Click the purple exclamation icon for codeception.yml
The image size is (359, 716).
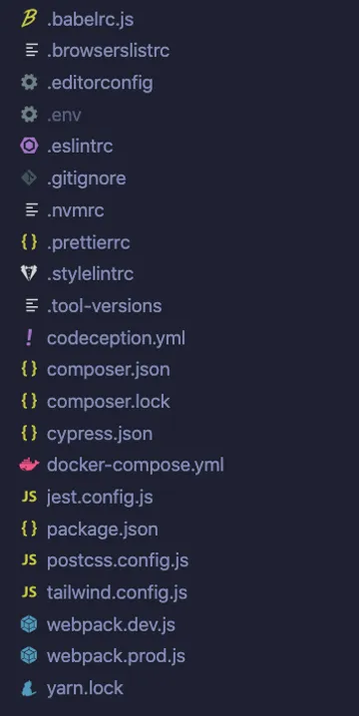click(29, 338)
